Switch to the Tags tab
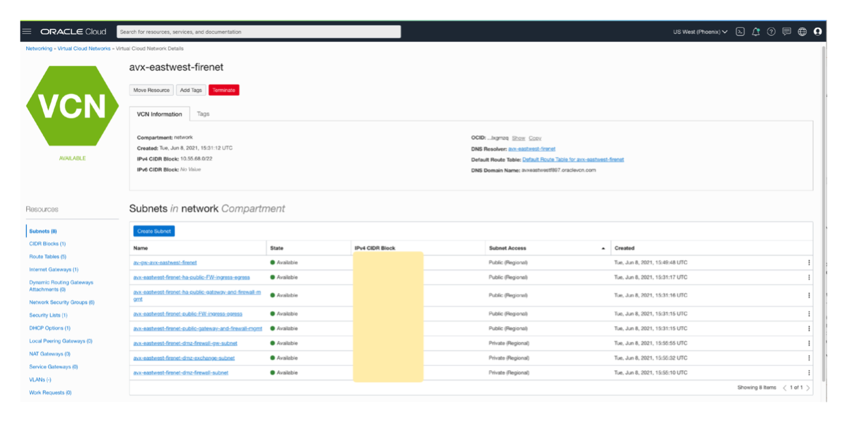 pos(203,114)
